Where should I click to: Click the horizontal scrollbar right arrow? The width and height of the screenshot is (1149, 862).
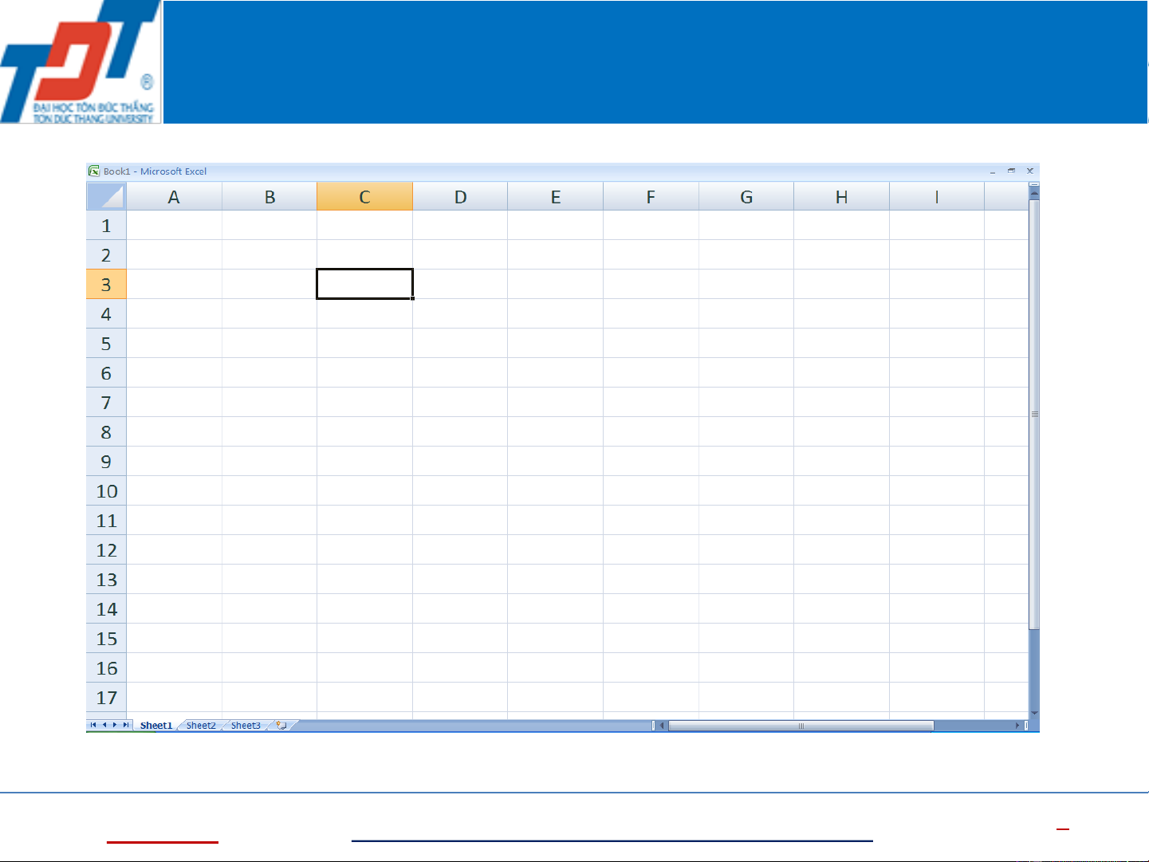1017,726
